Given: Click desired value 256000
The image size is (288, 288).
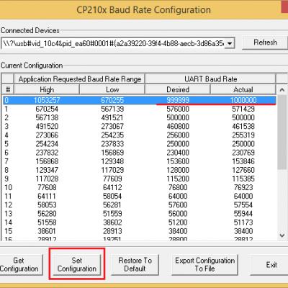Looking at the screenshot, I should [x=178, y=135].
